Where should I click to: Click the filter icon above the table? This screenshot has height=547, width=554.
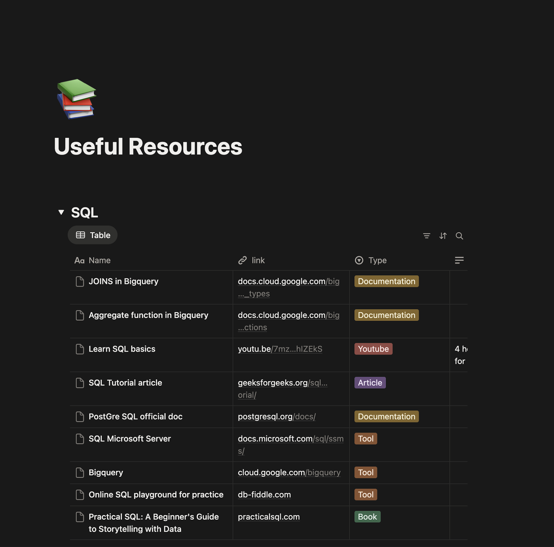tap(426, 236)
